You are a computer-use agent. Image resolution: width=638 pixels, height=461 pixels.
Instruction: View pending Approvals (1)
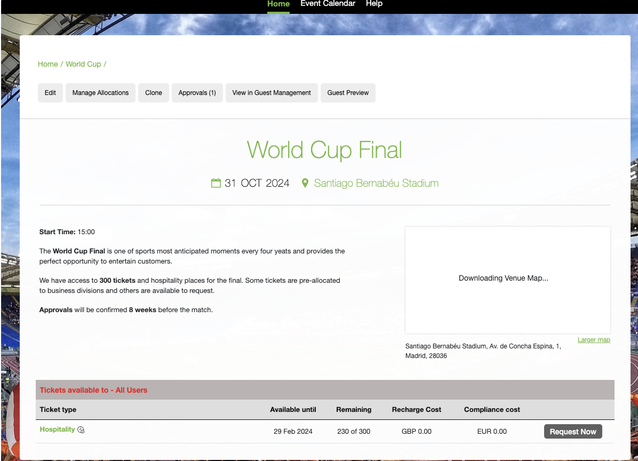(x=197, y=93)
